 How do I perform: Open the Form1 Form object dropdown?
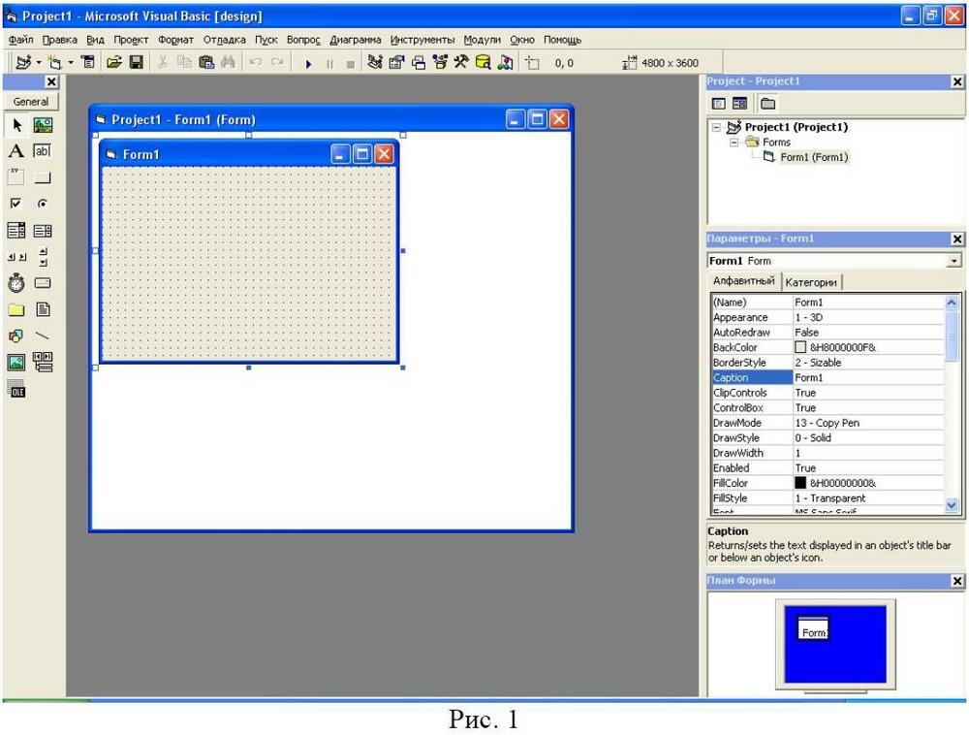954,261
